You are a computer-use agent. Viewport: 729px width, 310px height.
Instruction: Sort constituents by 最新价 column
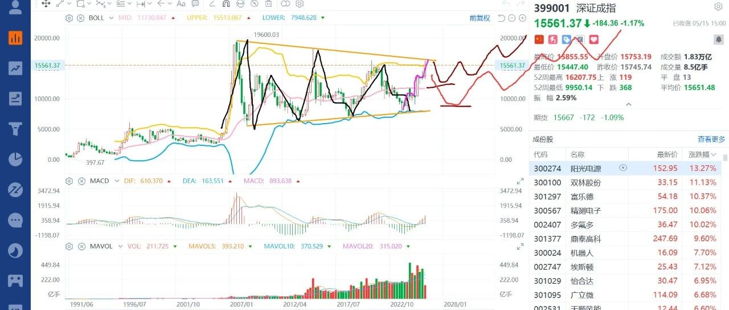coord(667,154)
